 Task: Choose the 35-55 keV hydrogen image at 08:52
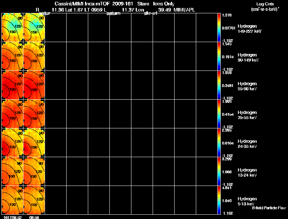[12, 114]
